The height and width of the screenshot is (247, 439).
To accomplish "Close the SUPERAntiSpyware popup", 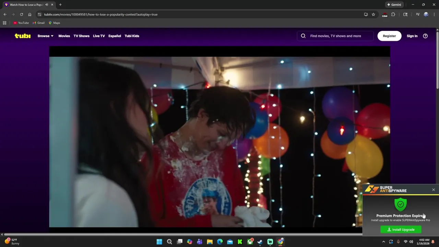I will click(434, 190).
